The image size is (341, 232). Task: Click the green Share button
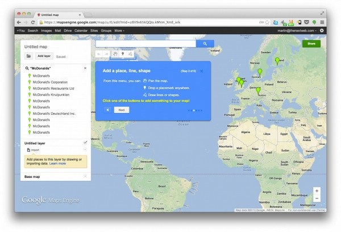point(311,44)
